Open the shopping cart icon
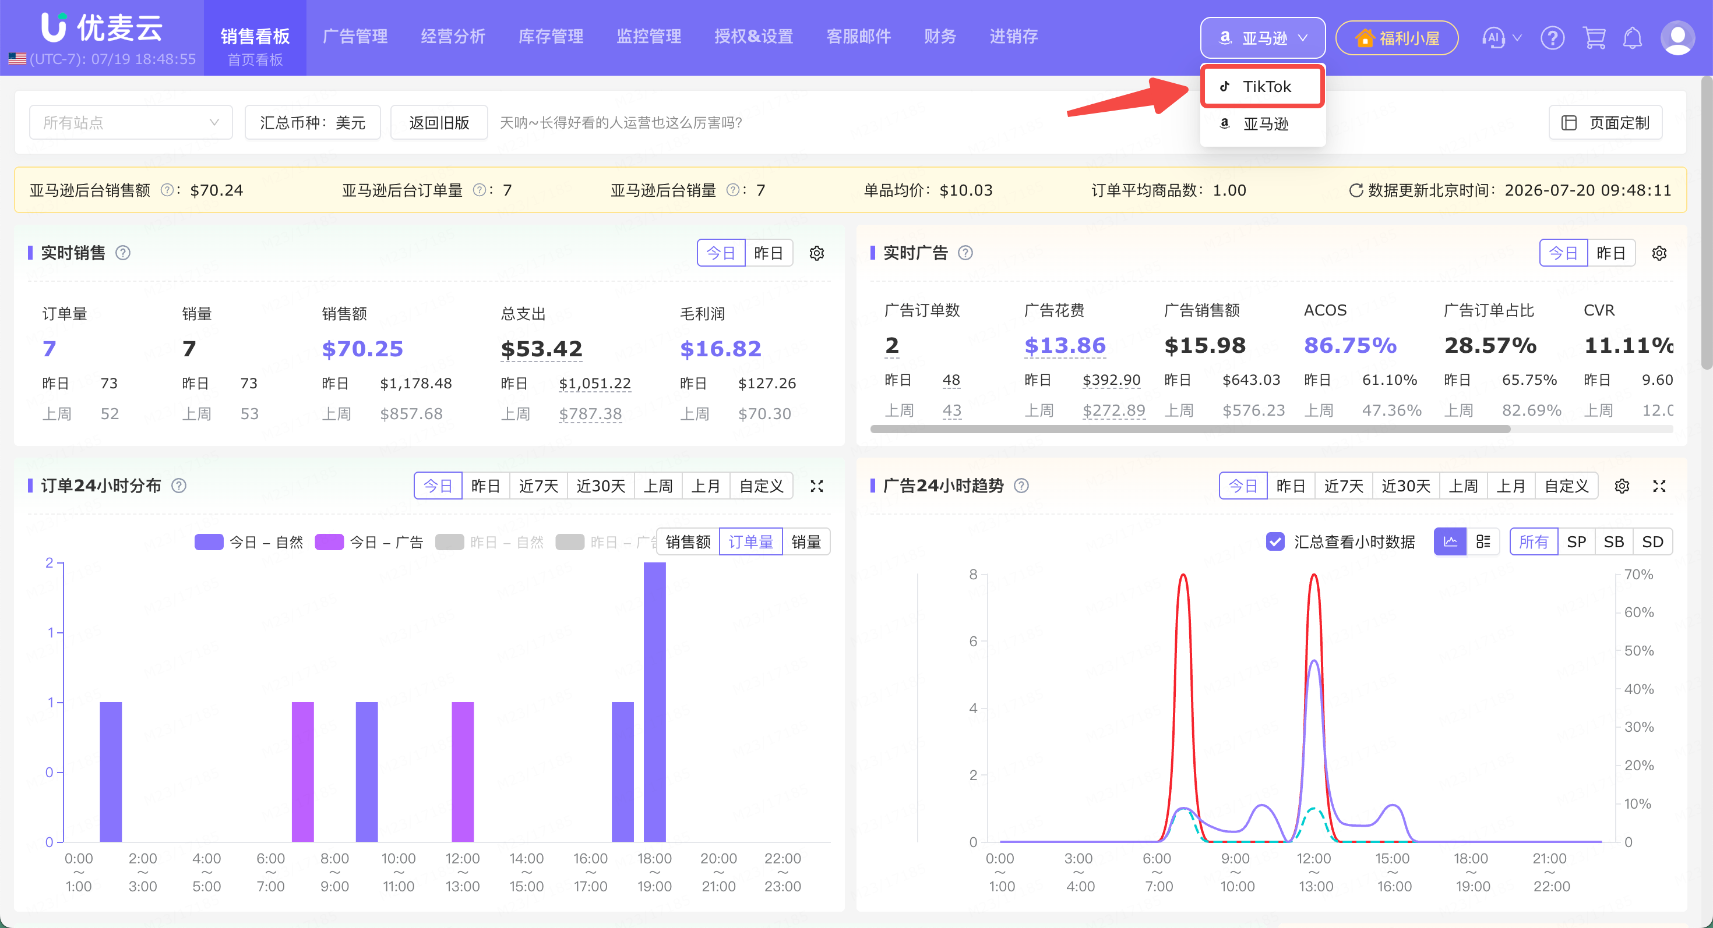Image resolution: width=1713 pixels, height=928 pixels. (1595, 38)
